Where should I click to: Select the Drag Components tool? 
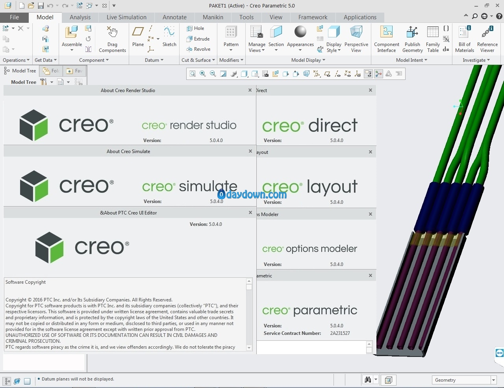pyautogui.click(x=112, y=39)
